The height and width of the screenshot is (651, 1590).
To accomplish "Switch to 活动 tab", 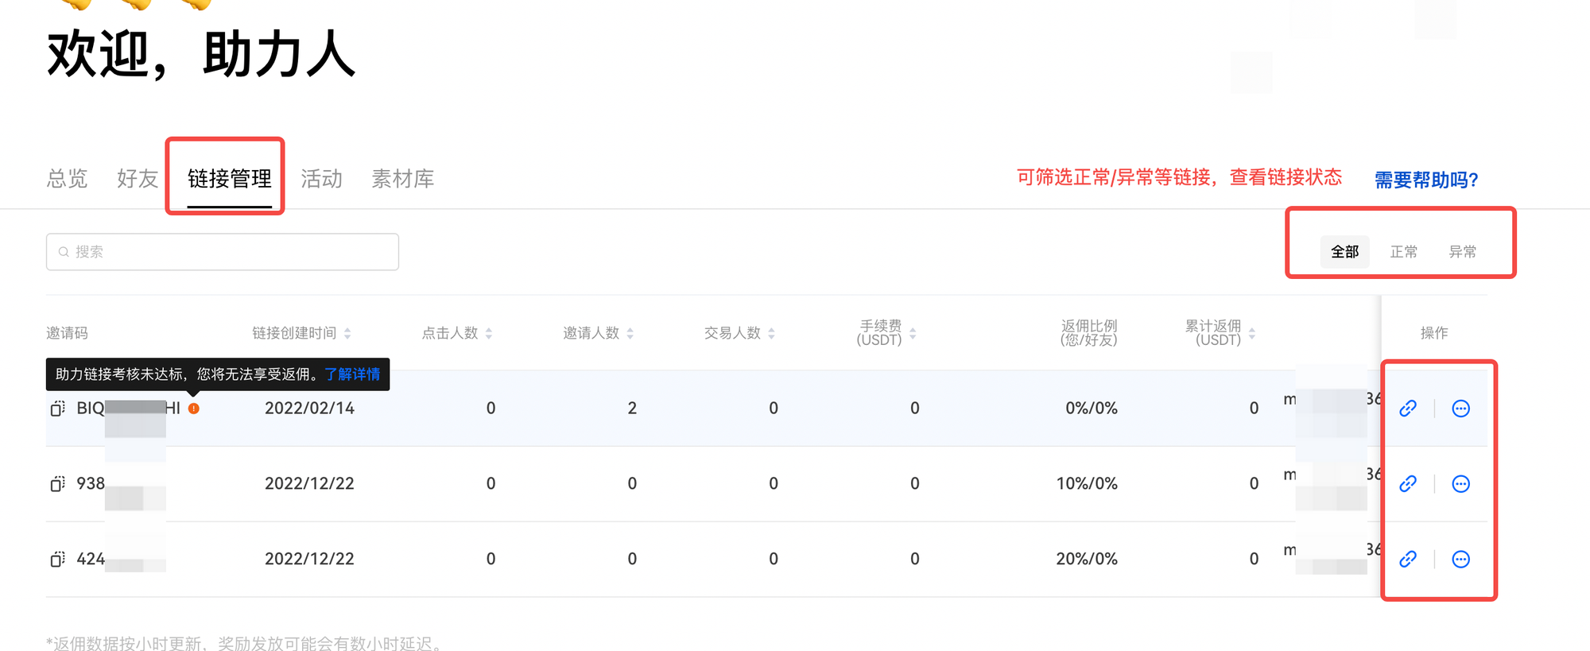I will [x=322, y=179].
